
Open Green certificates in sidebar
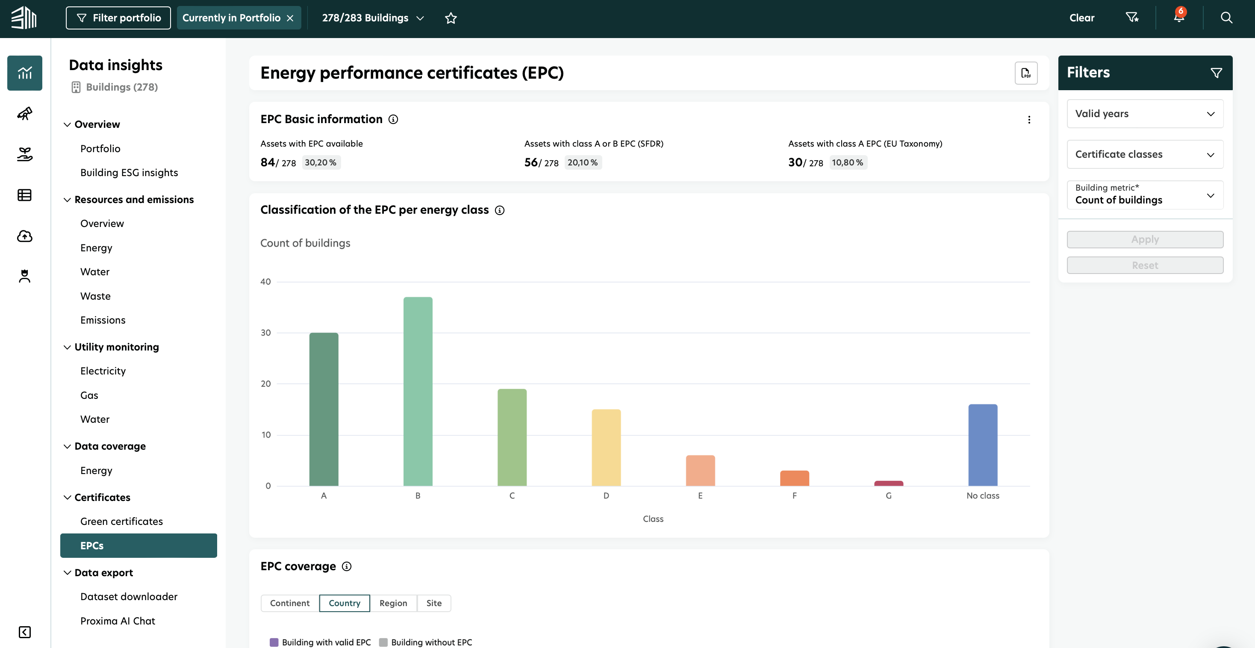pos(121,521)
